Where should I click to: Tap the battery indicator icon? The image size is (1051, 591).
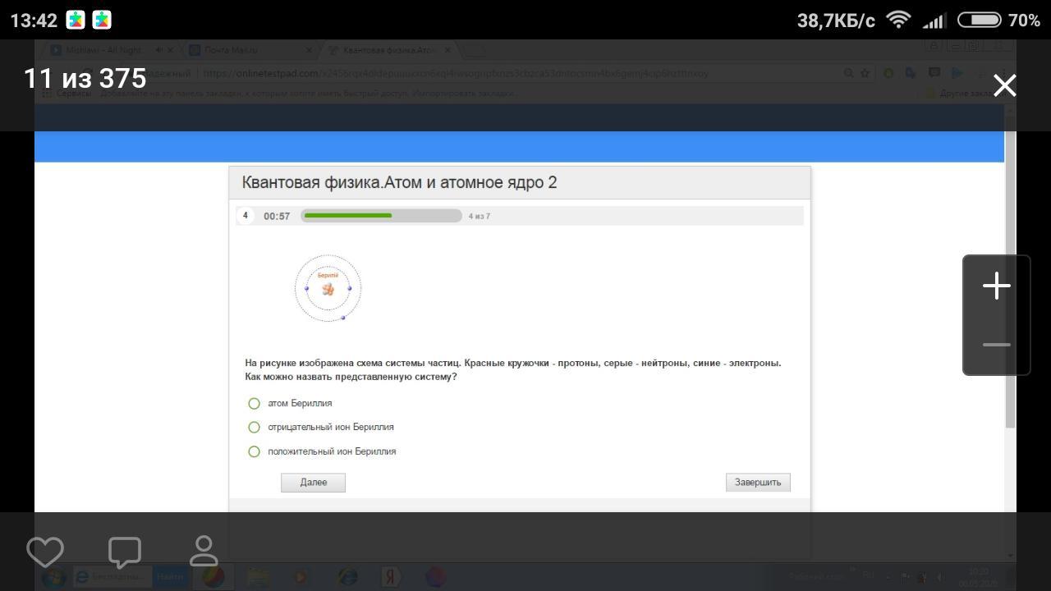[979, 20]
